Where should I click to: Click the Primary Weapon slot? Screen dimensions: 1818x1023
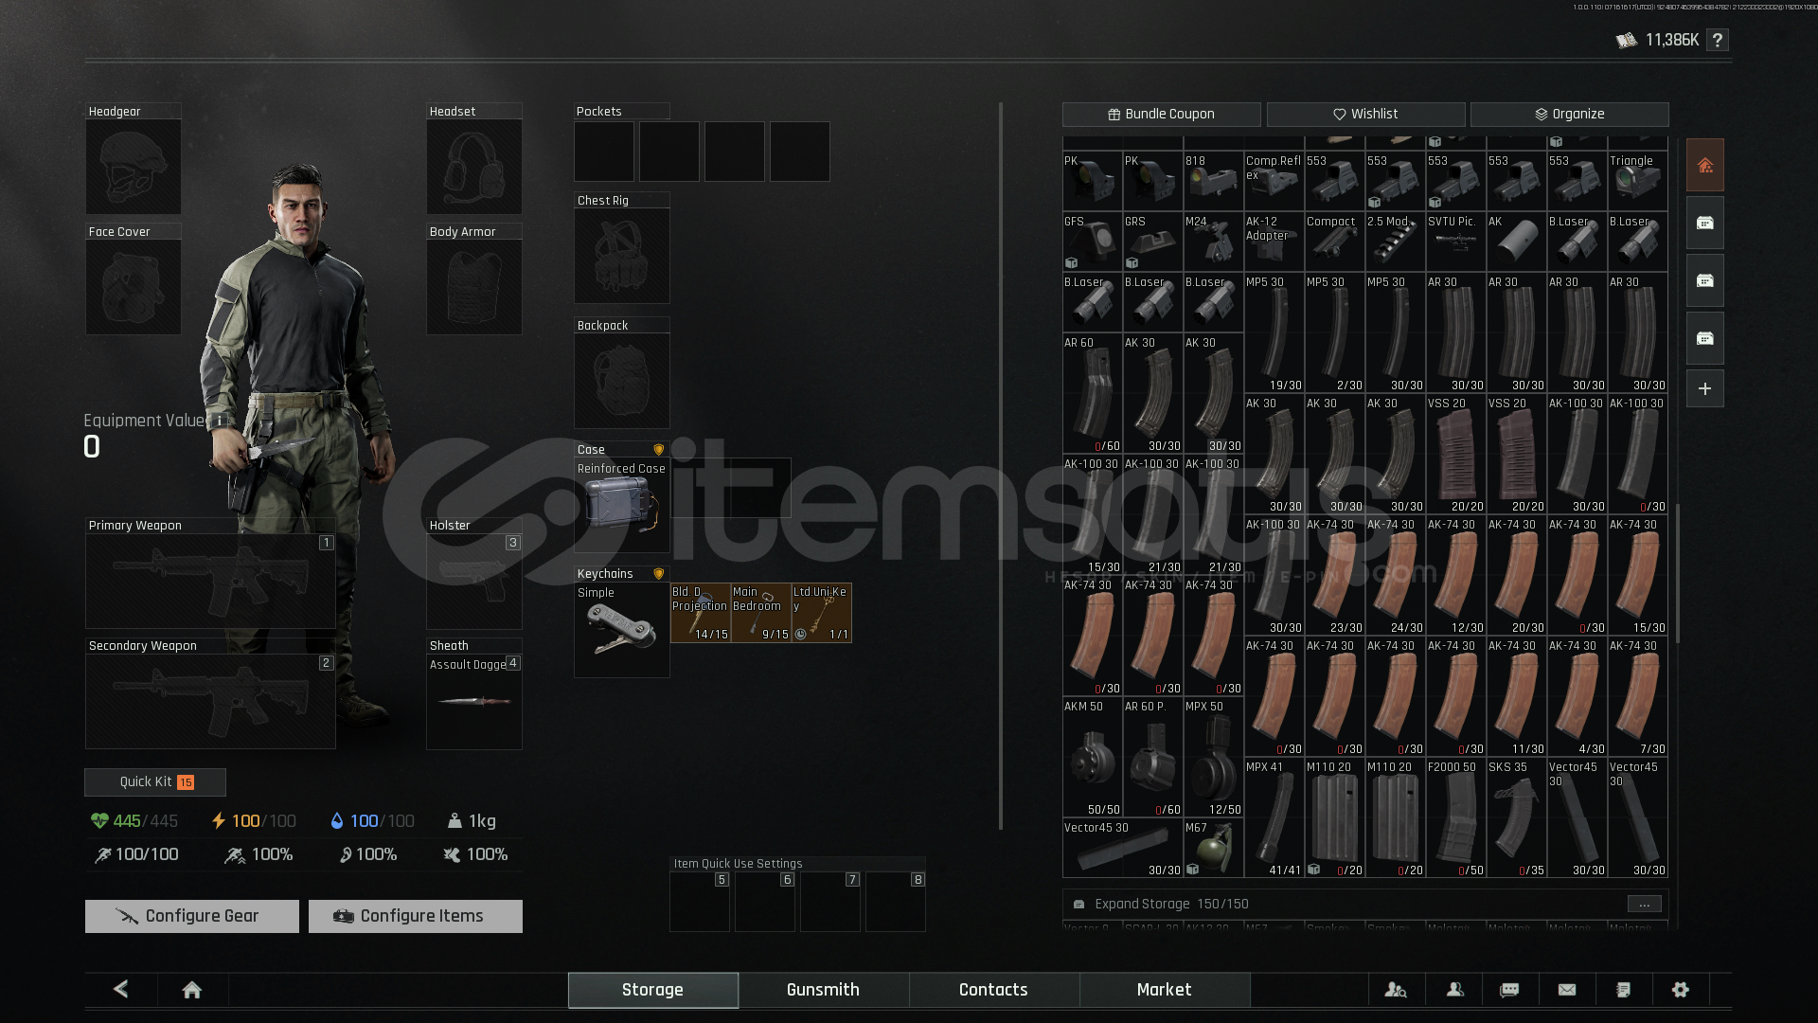click(210, 581)
